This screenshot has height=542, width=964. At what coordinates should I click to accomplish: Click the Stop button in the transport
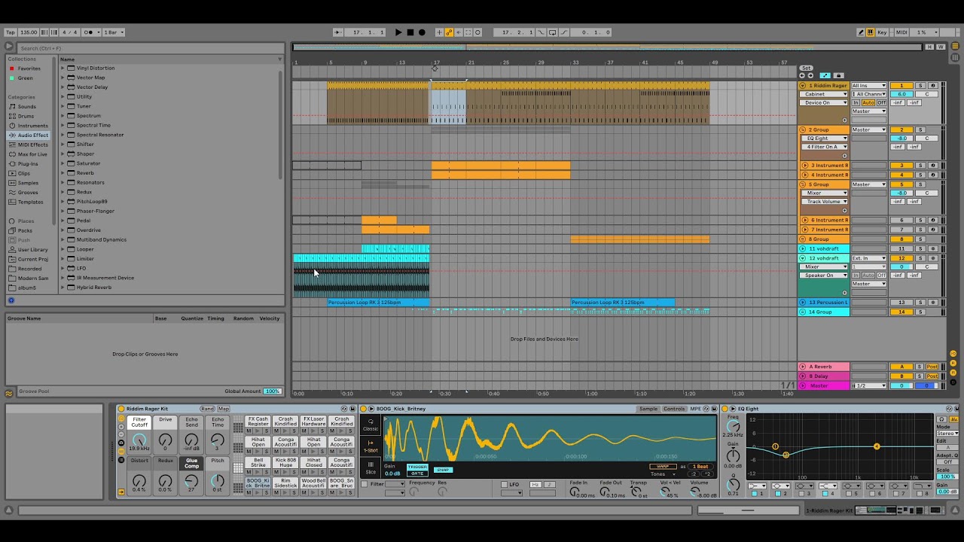pos(410,32)
